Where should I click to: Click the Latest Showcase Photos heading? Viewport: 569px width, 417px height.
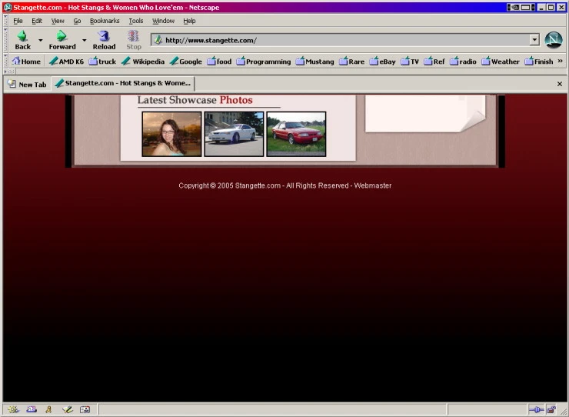pos(195,100)
